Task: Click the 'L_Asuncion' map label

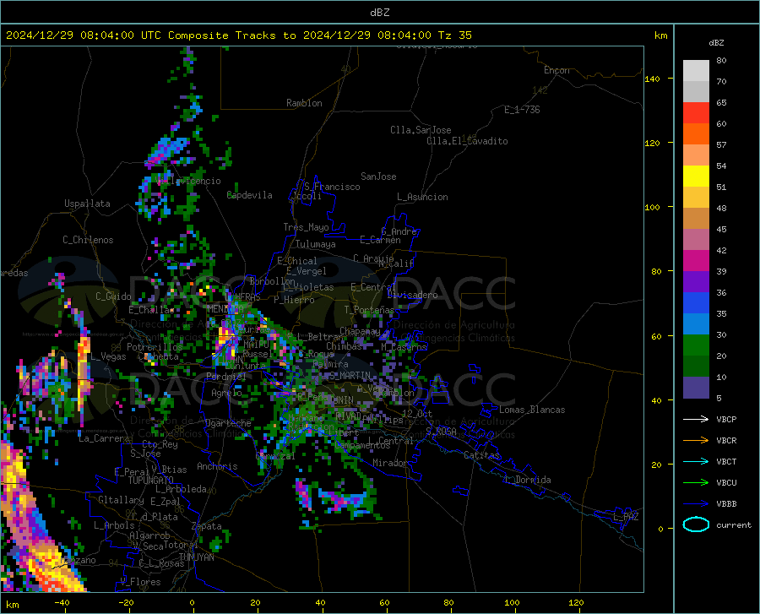Action: 422,197
